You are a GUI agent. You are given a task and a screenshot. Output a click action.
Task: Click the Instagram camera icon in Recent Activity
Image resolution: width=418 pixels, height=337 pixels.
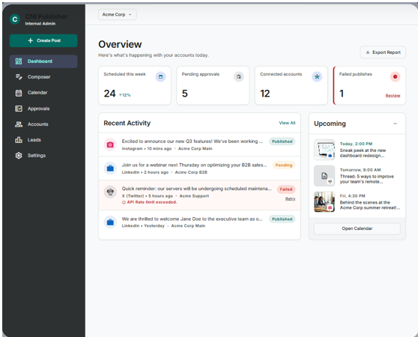110,145
